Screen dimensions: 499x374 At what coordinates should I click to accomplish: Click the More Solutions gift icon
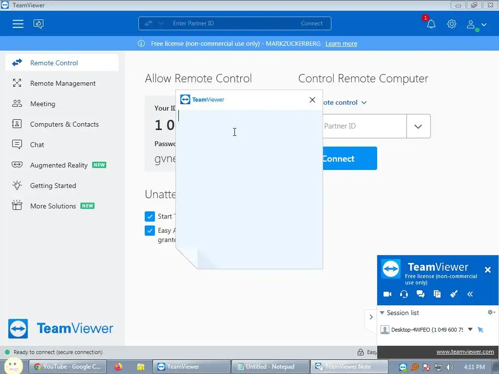point(17,206)
